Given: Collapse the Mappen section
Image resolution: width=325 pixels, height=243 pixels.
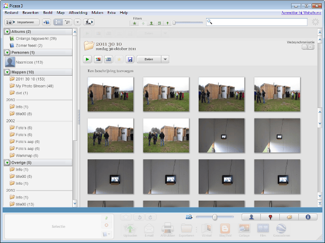Looking at the screenshot, I should click(7, 71).
